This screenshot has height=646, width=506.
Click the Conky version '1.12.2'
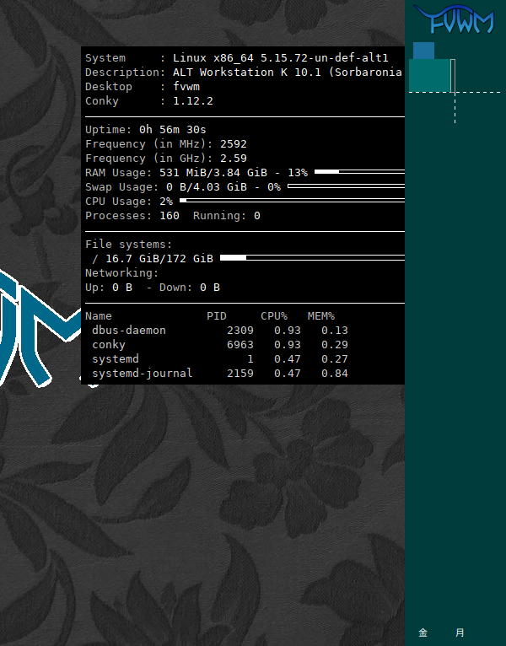click(193, 101)
